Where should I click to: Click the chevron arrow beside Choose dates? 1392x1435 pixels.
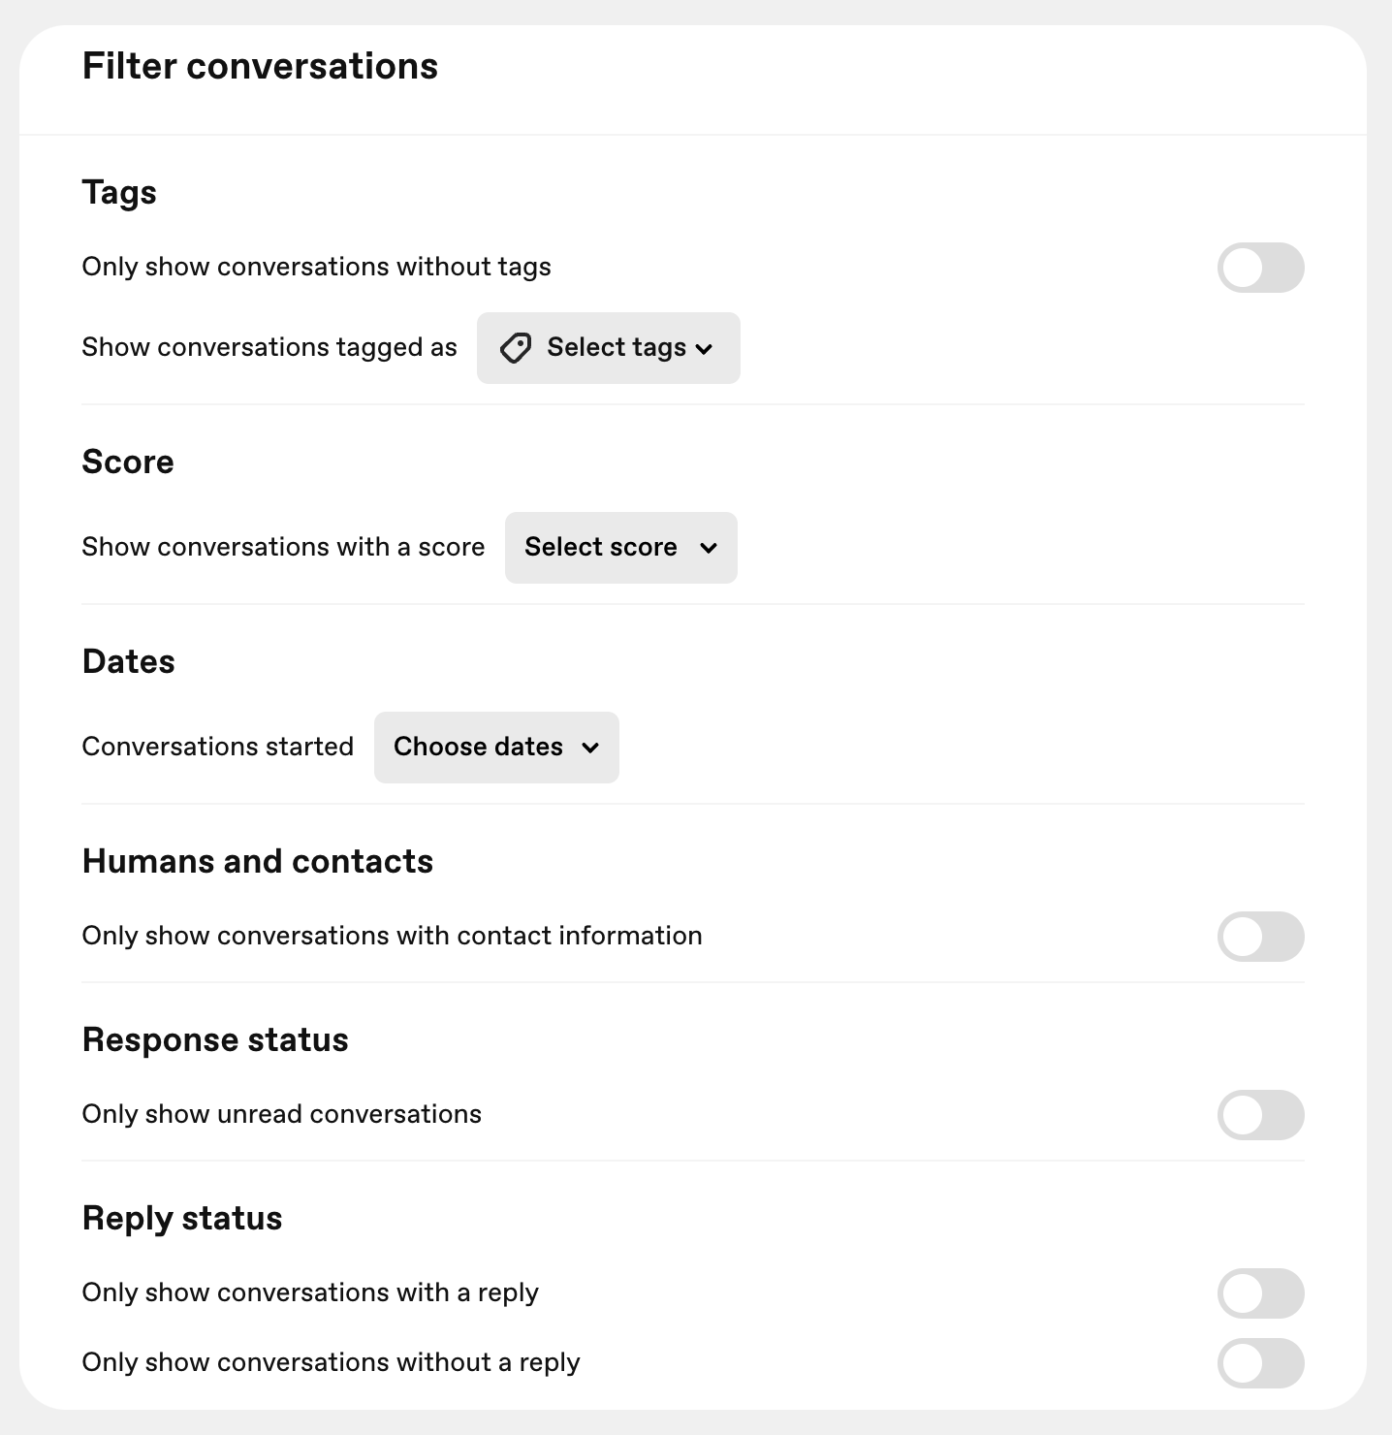click(x=590, y=748)
